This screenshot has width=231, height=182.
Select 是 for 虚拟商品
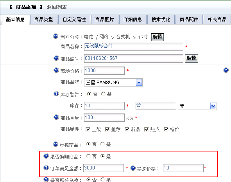tap(102, 144)
